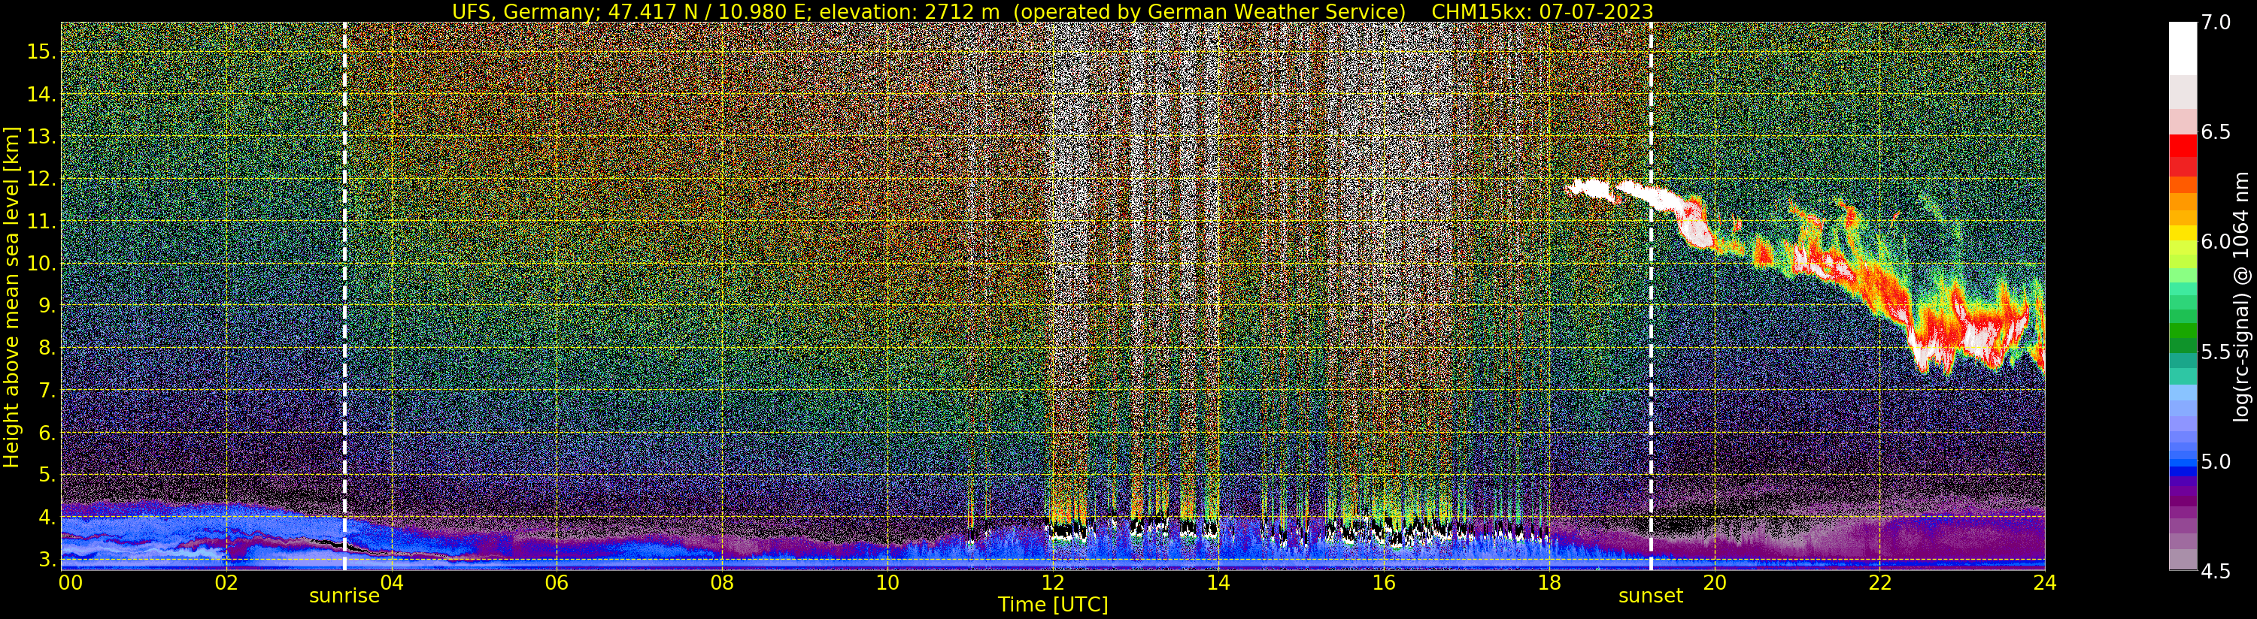Image resolution: width=2257 pixels, height=619 pixels.
Task: Click the 'Time [UTC]' axis label
Action: (1053, 605)
